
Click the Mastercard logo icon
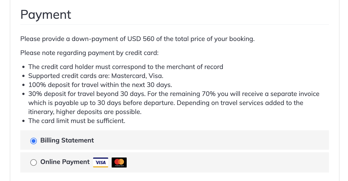(x=119, y=162)
